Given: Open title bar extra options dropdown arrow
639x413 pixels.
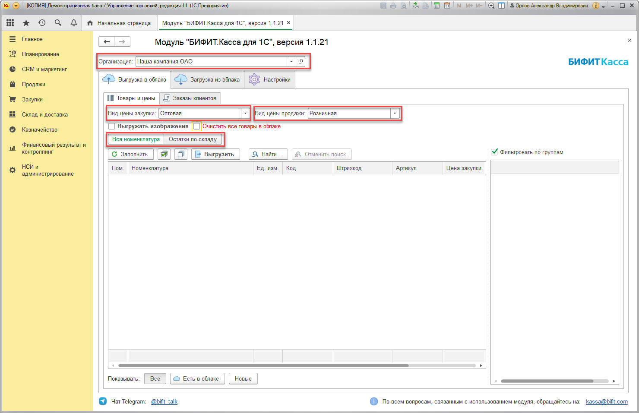Looking at the screenshot, I should tap(604, 6).
